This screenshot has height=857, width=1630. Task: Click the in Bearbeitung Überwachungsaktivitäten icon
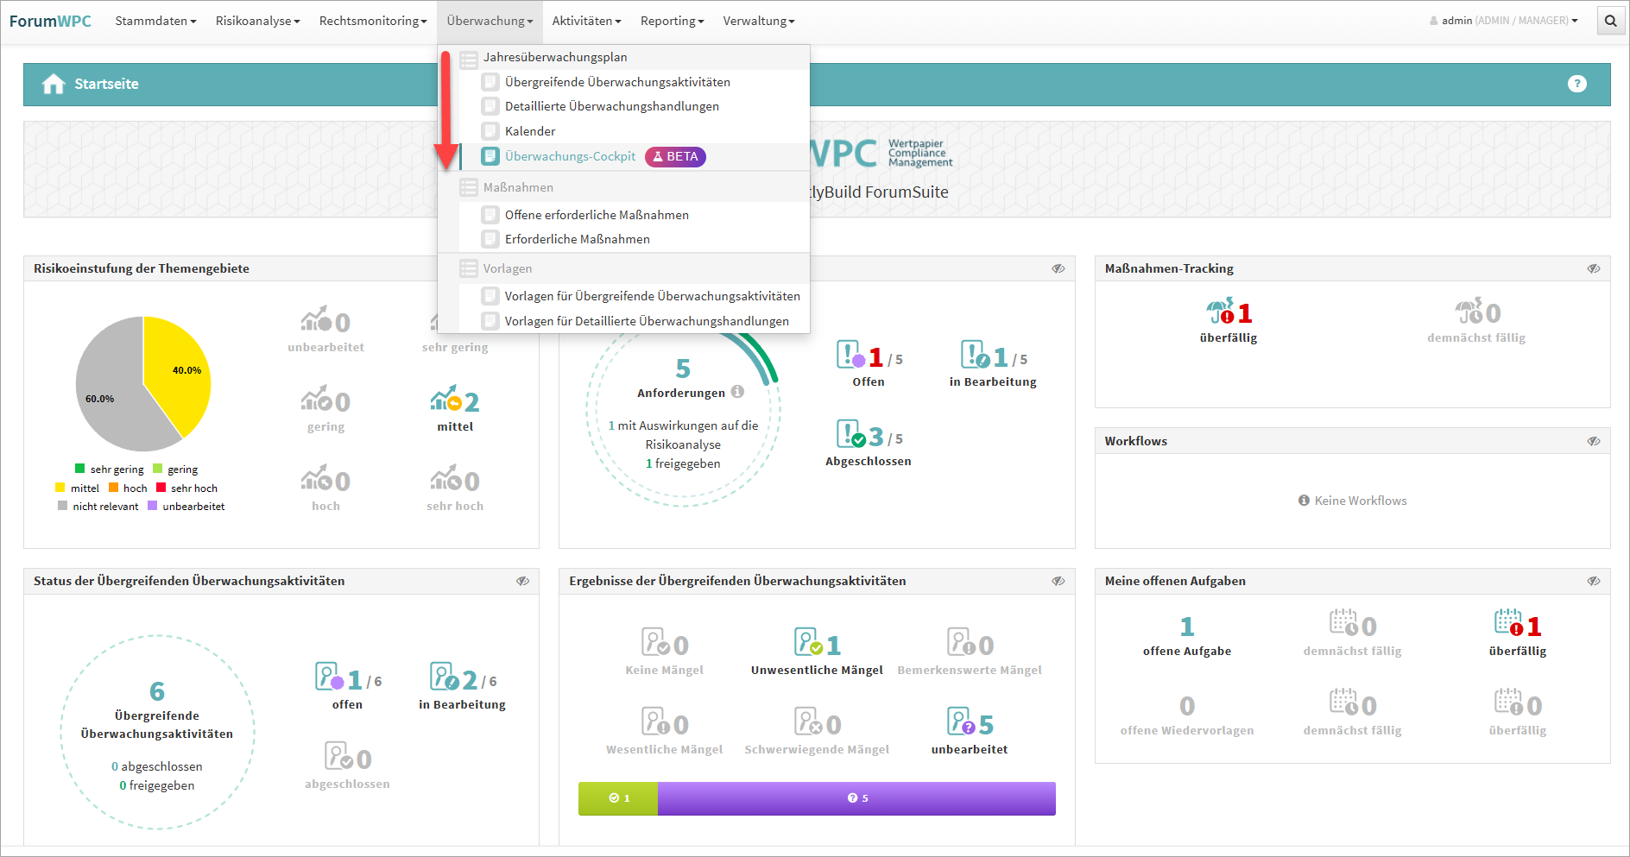pos(444,677)
